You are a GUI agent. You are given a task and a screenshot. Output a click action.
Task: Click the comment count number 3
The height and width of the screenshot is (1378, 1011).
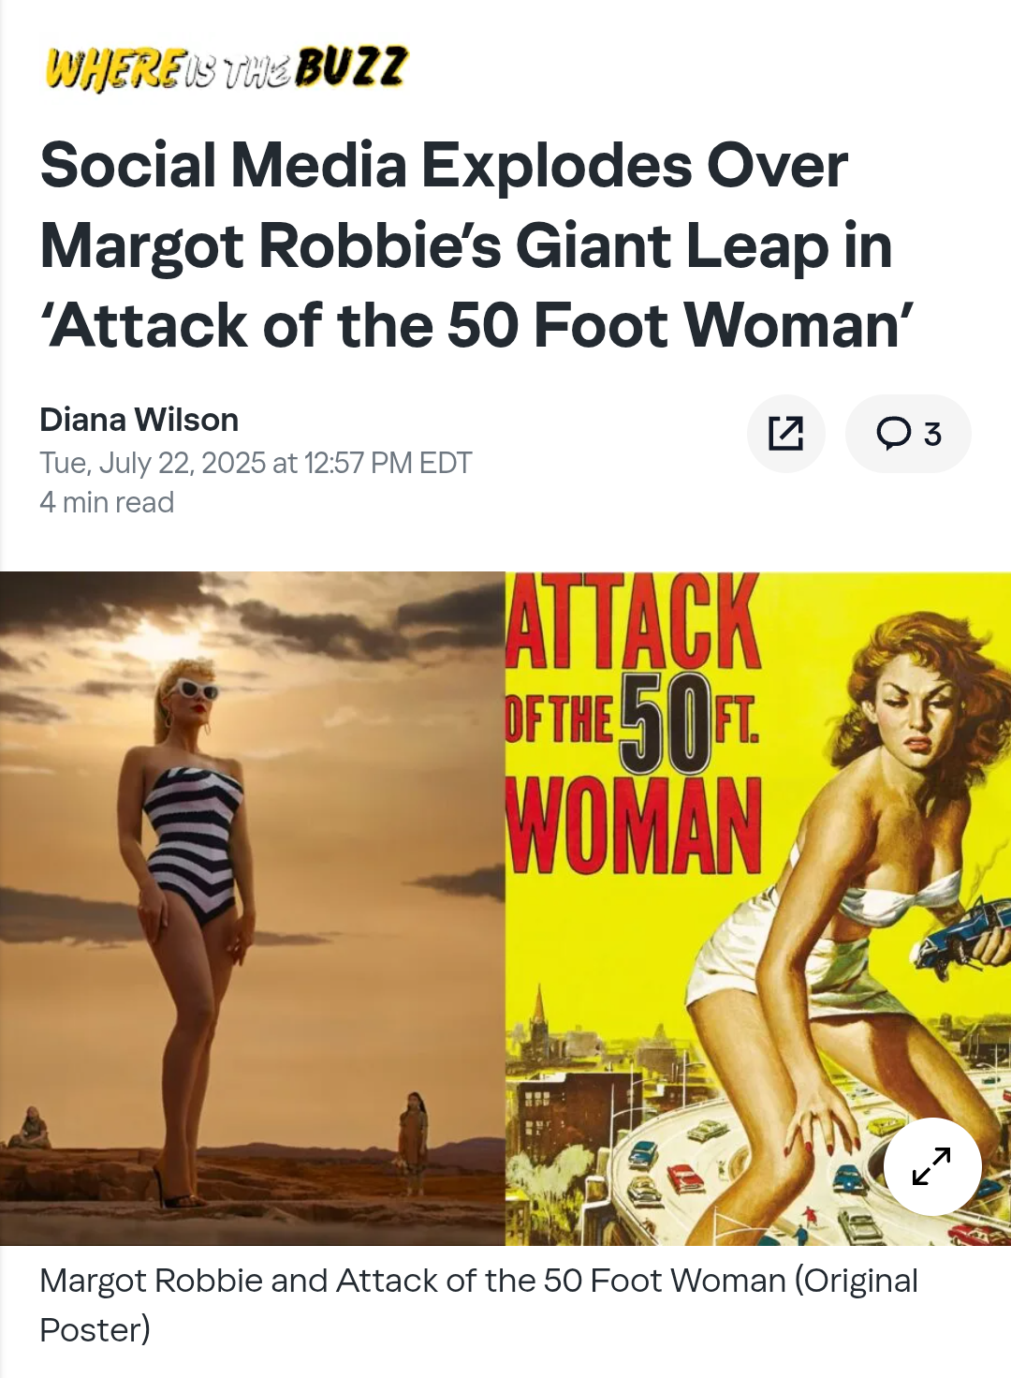[x=932, y=434]
